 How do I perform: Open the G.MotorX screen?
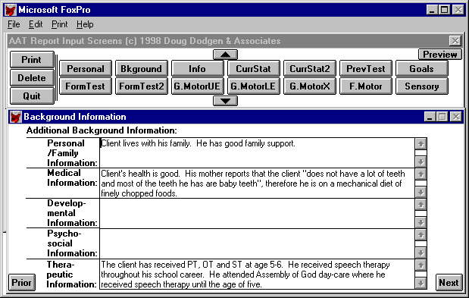tap(310, 86)
